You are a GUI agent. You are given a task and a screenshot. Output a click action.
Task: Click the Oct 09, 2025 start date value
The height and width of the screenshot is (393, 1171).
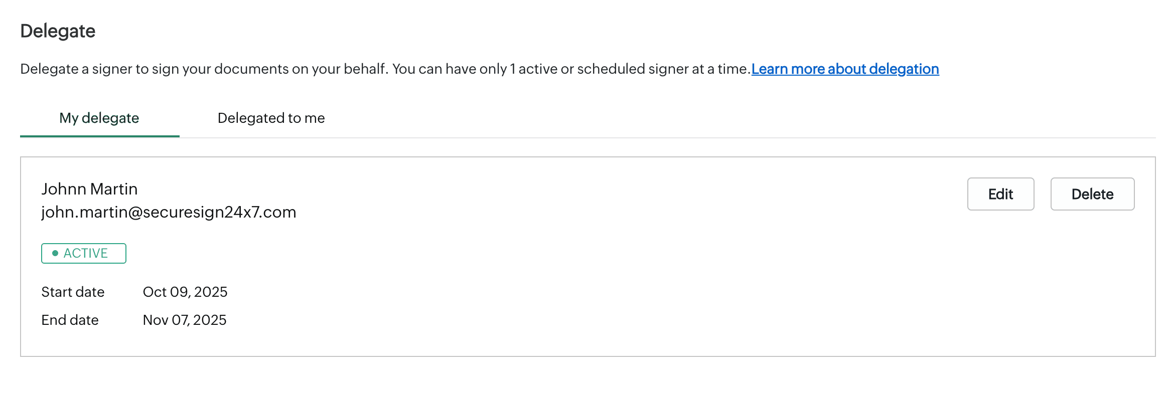[x=185, y=292]
